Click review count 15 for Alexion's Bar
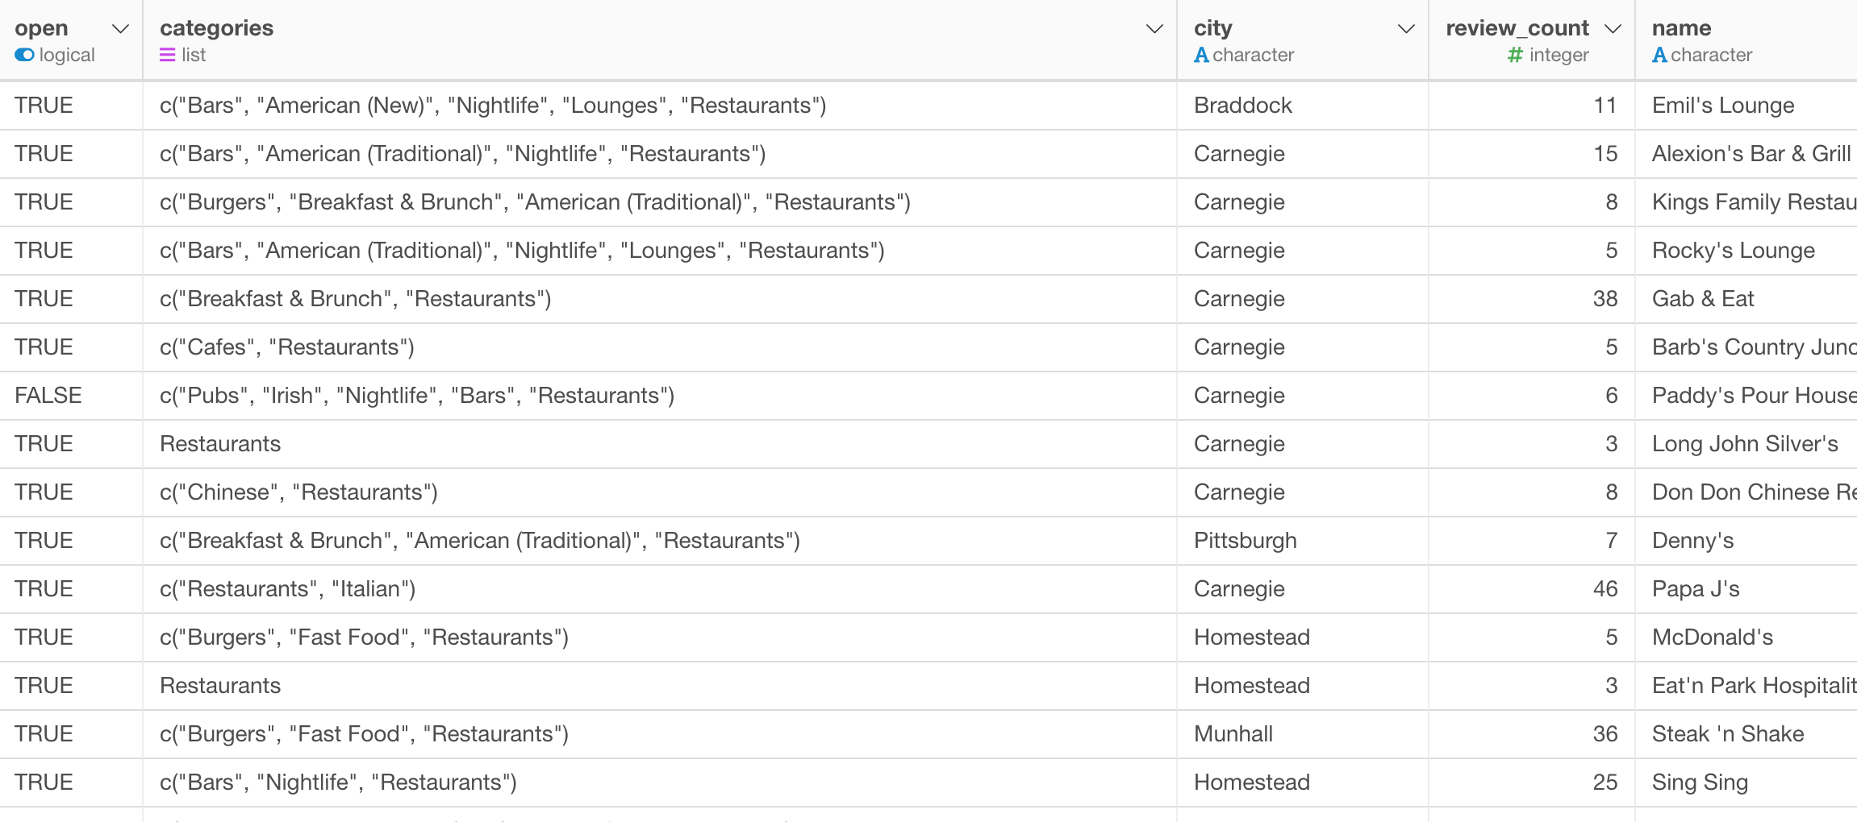The width and height of the screenshot is (1857, 822). point(1532,154)
